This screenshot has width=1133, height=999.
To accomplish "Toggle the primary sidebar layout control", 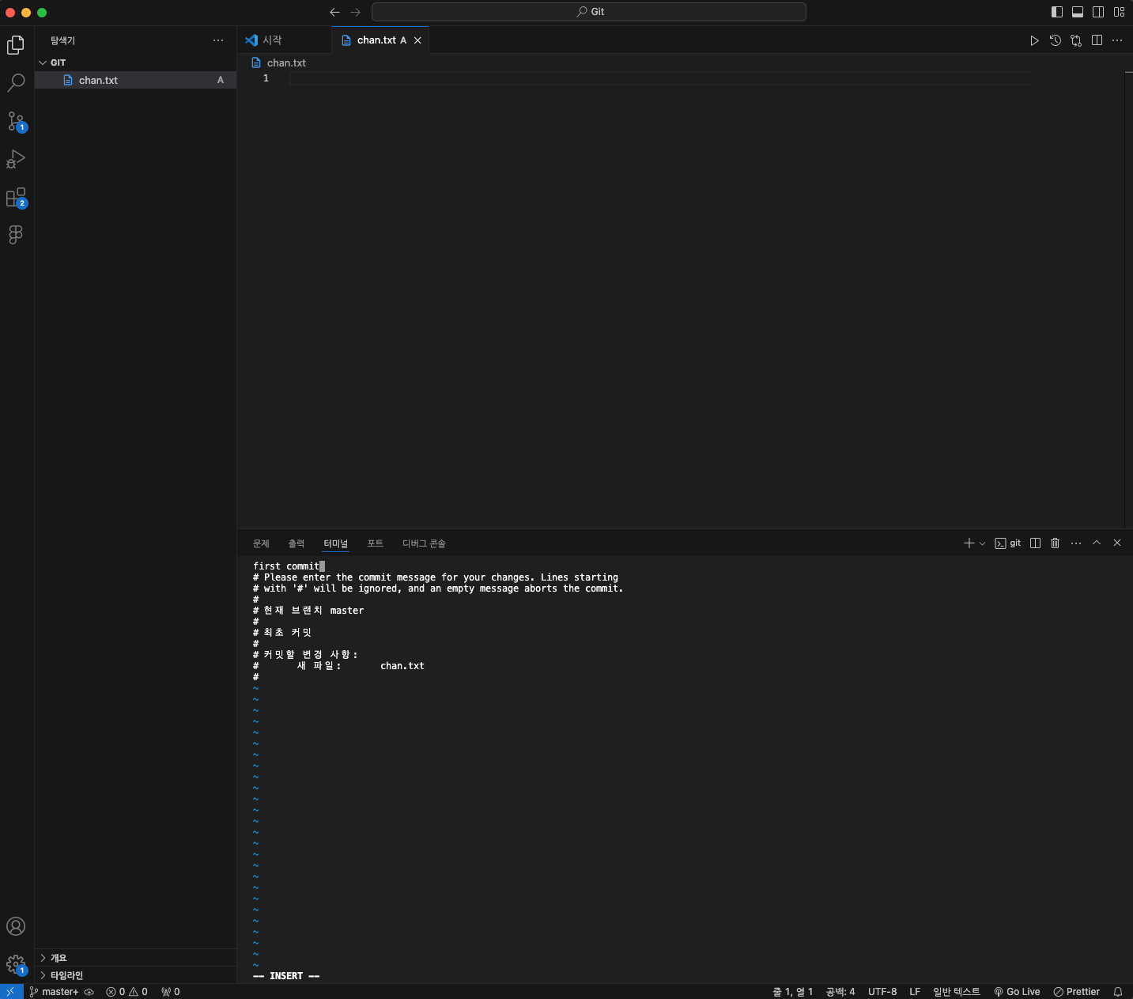I will click(1056, 12).
